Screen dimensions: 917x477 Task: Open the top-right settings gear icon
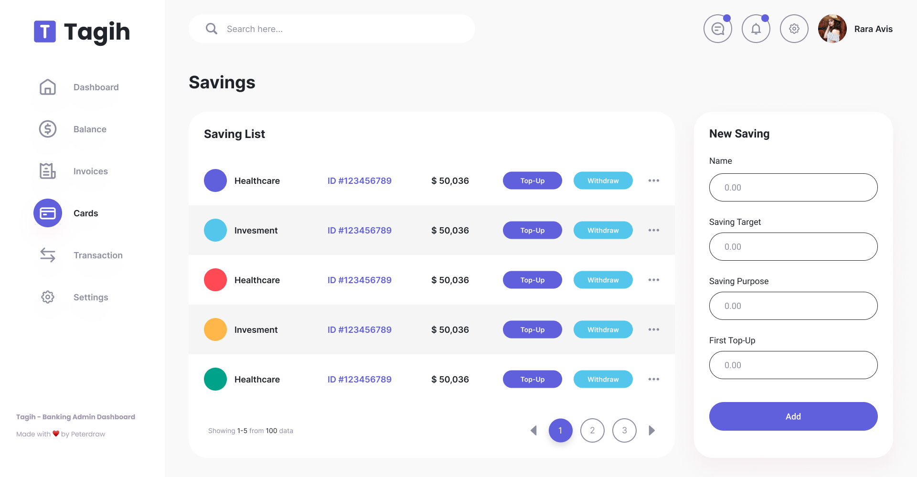click(x=794, y=29)
